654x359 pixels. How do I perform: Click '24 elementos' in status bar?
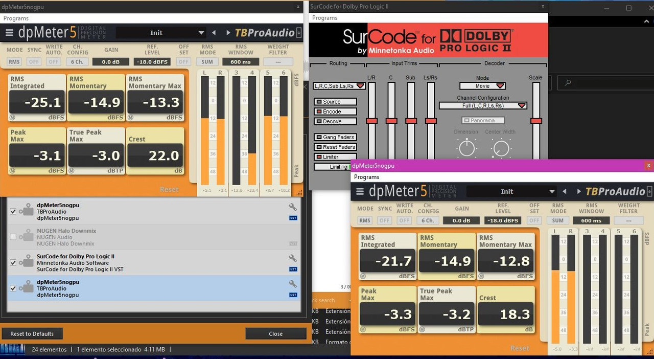(49, 349)
